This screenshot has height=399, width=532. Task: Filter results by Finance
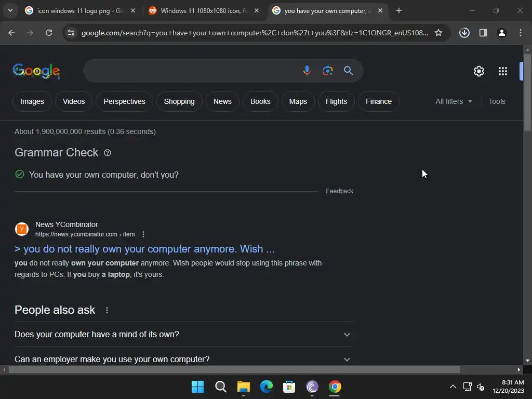coord(379,101)
